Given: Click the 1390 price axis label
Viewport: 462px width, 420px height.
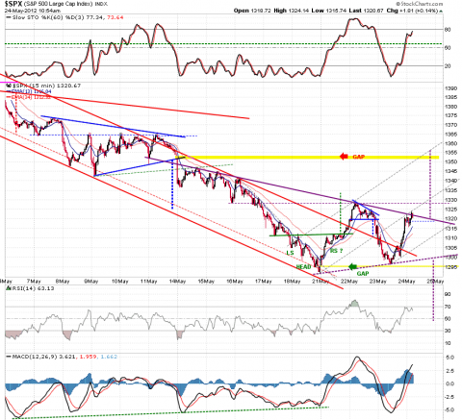Looking at the screenshot, I should (450, 88).
